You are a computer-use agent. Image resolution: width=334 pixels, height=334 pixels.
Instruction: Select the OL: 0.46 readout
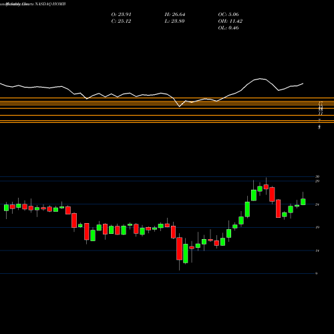coord(228,27)
